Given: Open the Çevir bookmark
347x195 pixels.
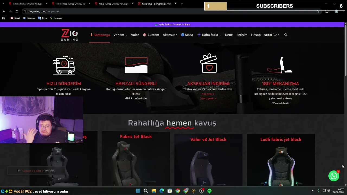Looking at the screenshot, I should pyautogui.click(x=43, y=18).
